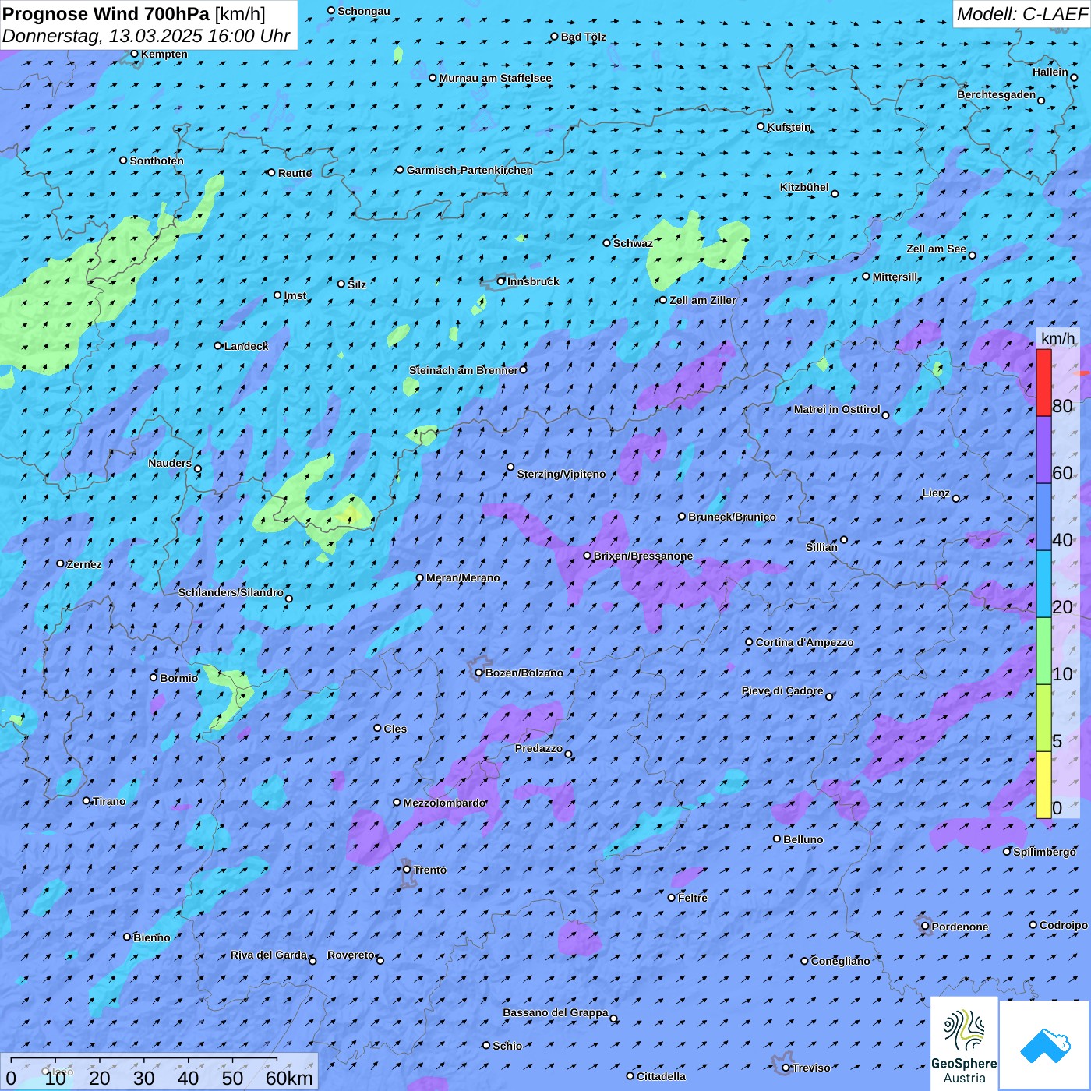Click the Murnau am Staffelsee label
The height and width of the screenshot is (1091, 1091).
pyautogui.click(x=496, y=78)
